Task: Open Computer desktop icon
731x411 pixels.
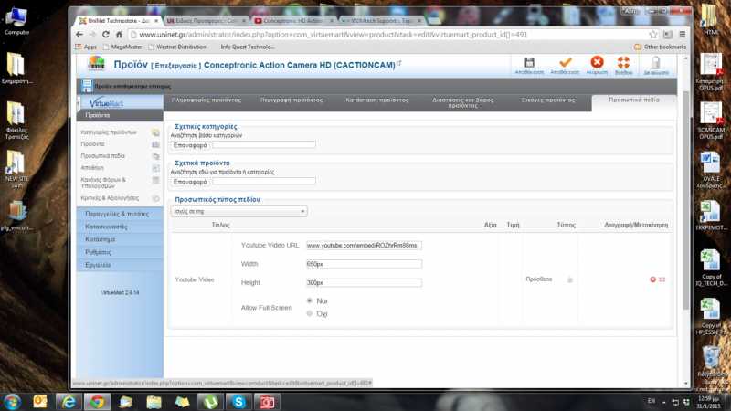Action: (x=16, y=21)
